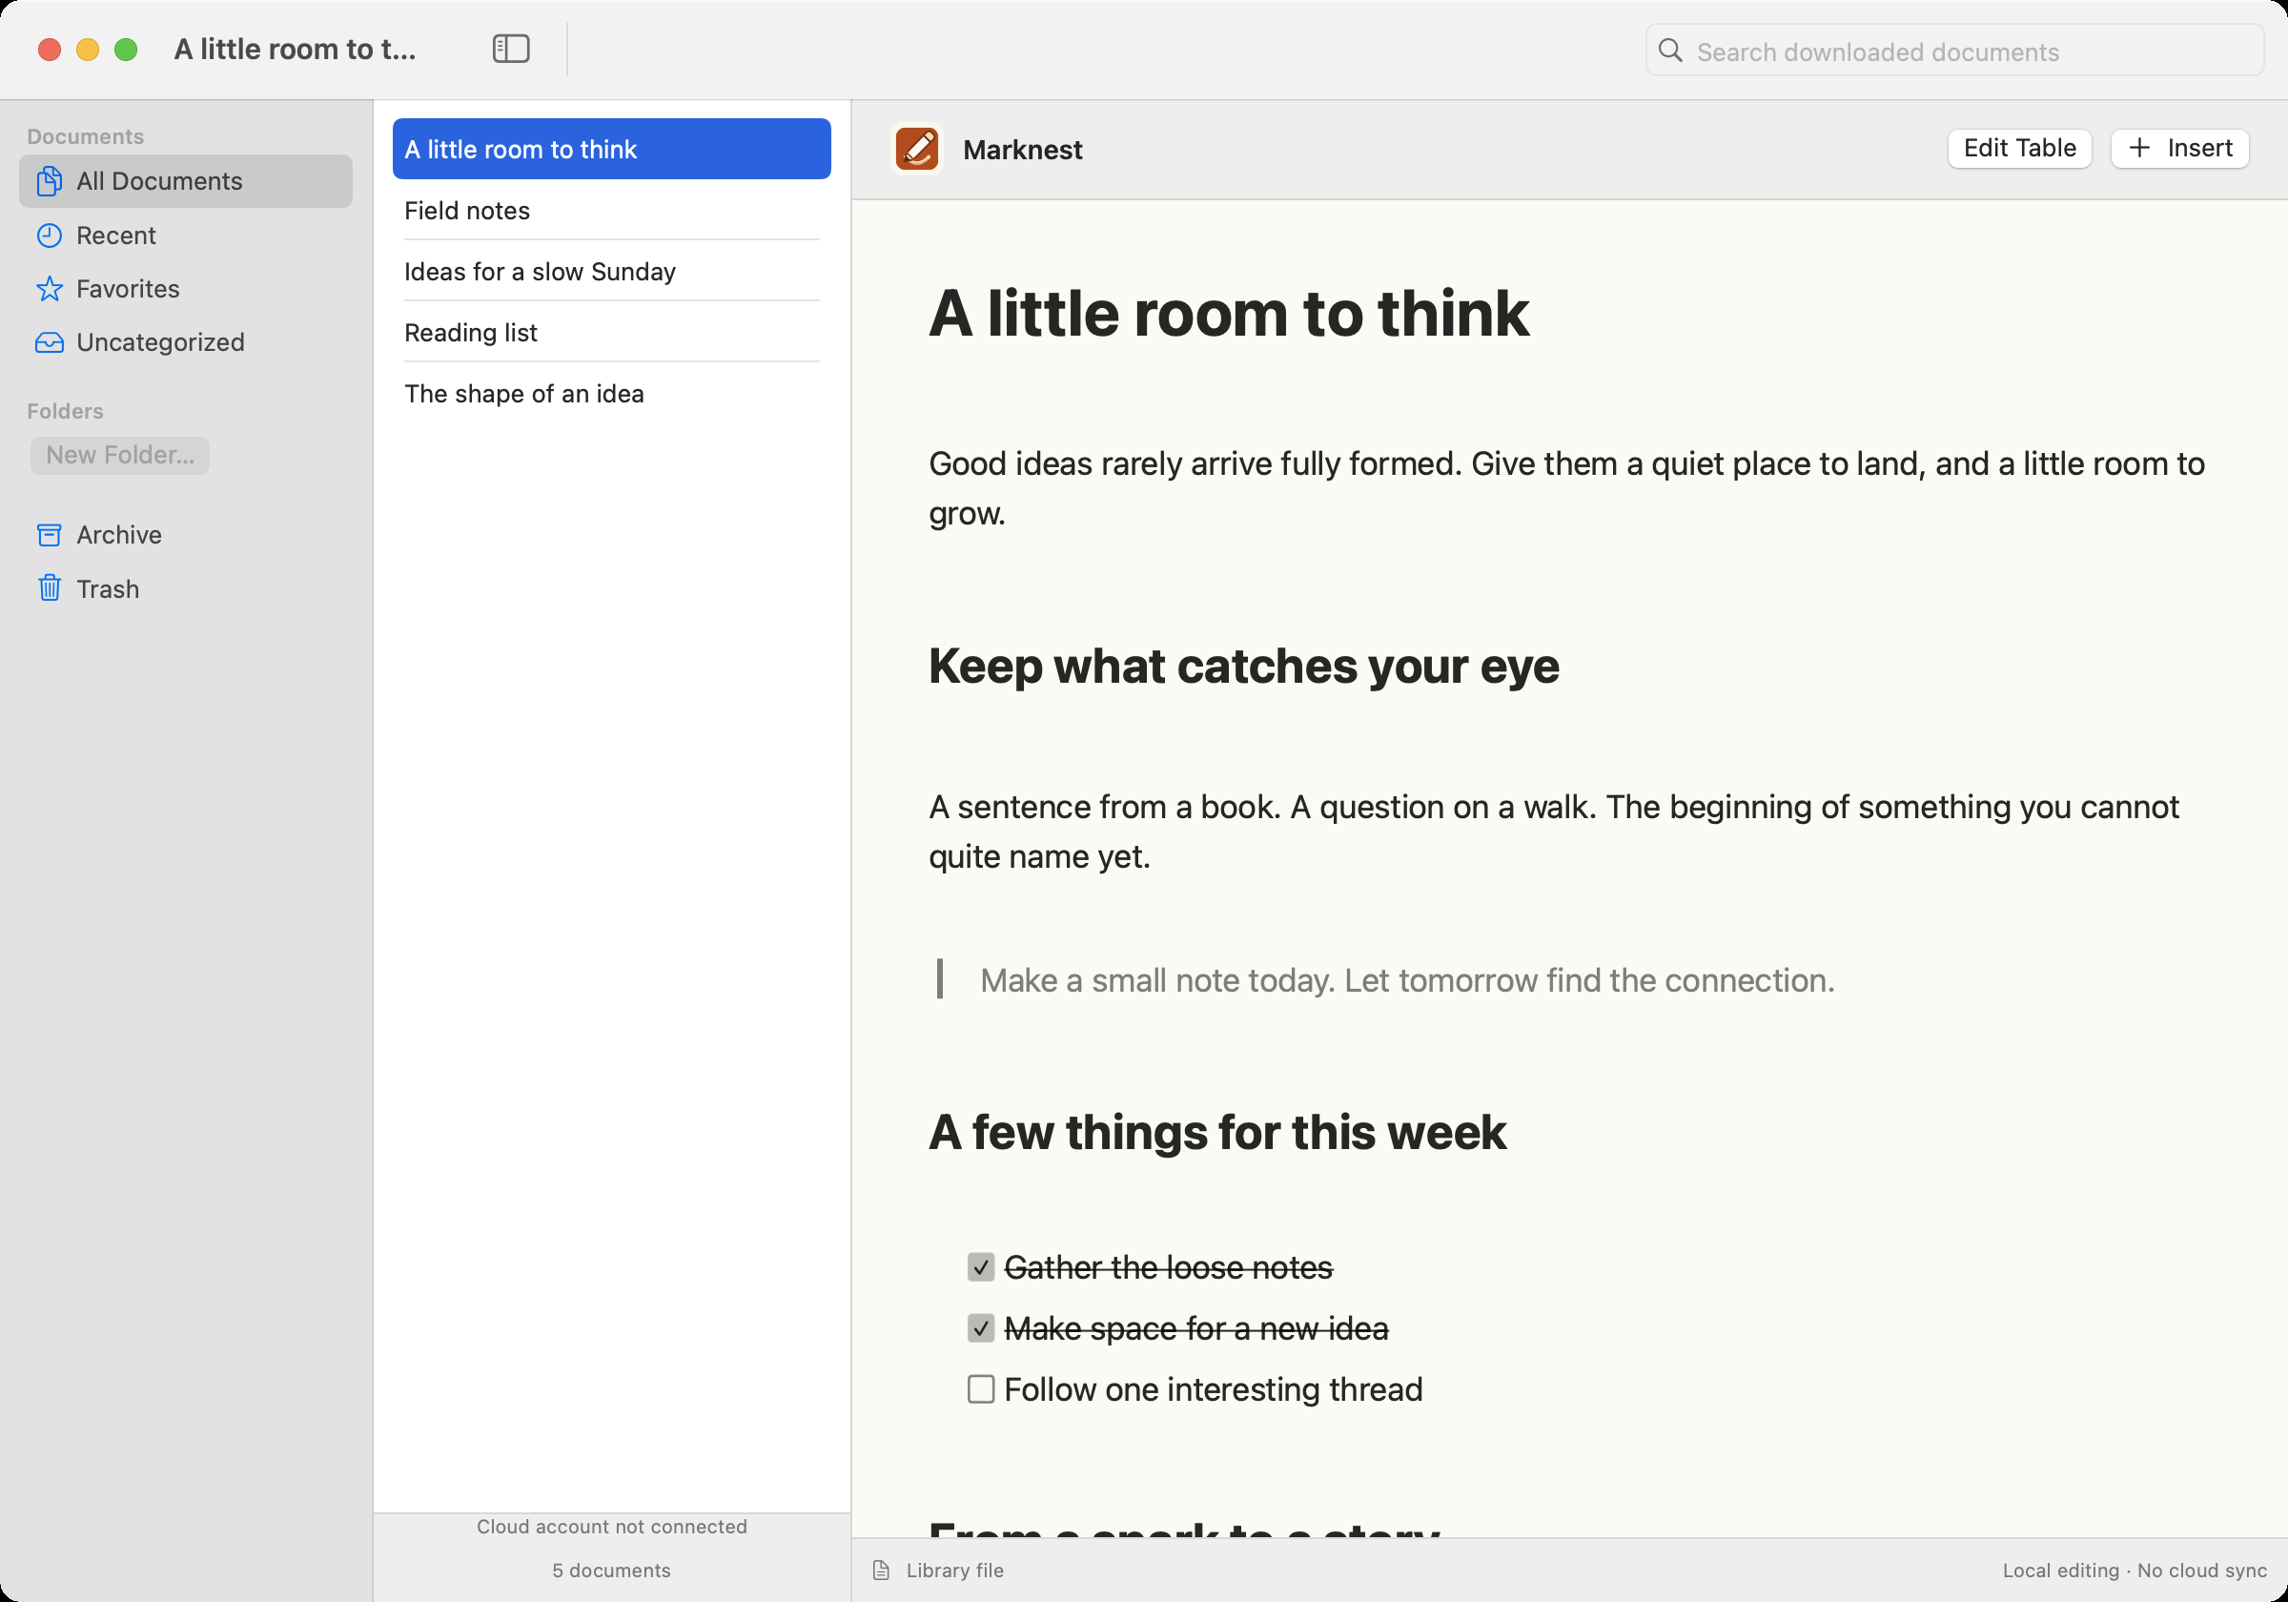Uncheck the Gather the loose notes checkbox
This screenshot has width=2288, height=1602.
click(981, 1267)
